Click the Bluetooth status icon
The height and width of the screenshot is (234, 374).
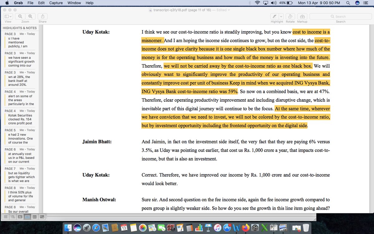249,3
